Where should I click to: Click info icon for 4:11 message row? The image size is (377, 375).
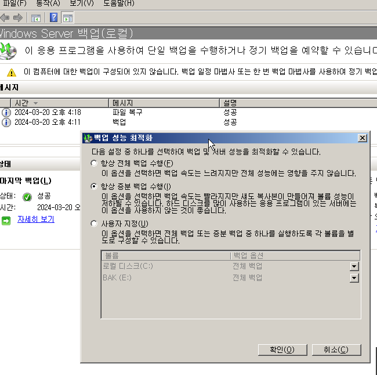(6, 122)
